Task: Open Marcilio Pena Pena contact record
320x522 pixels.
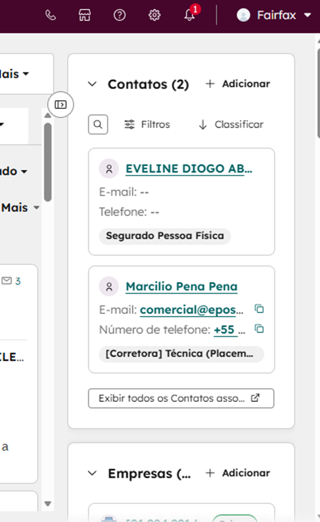Action: click(x=181, y=287)
